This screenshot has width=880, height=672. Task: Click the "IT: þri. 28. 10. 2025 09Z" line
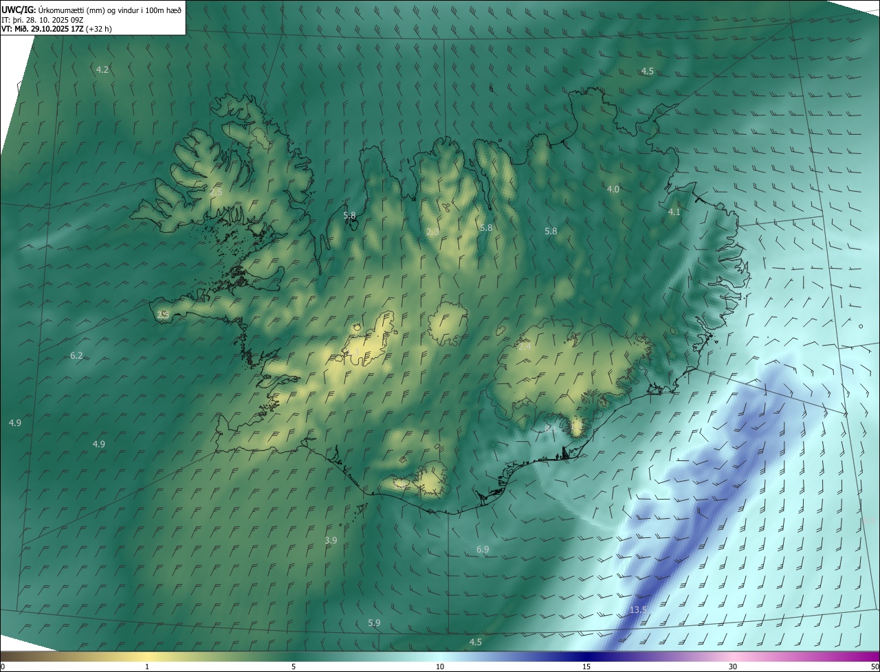43,19
